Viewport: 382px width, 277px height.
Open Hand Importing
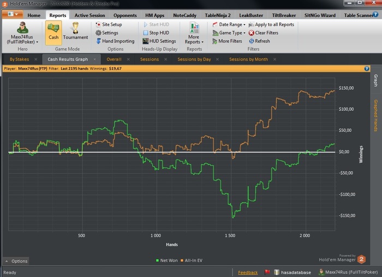pyautogui.click(x=115, y=41)
